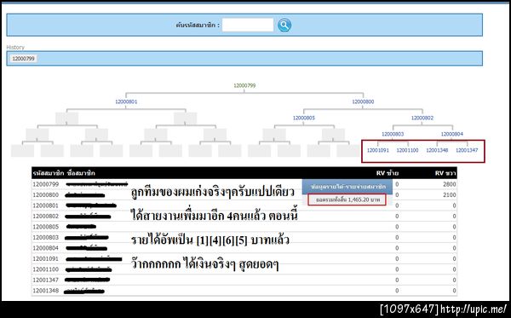Open tree node 12000803
511x318 pixels.
point(393,134)
